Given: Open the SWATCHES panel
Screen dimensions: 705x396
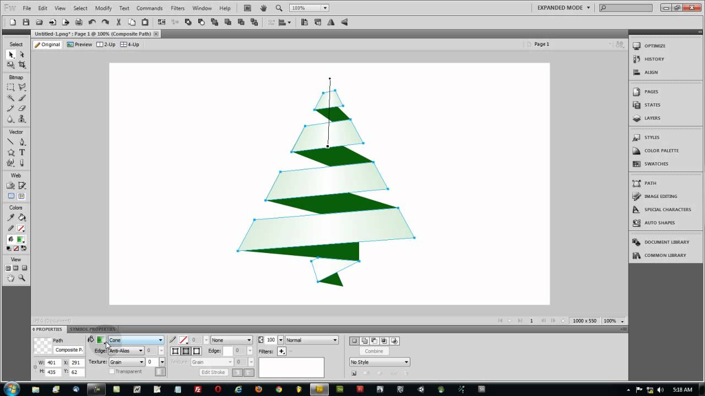Looking at the screenshot, I should pyautogui.click(x=656, y=163).
